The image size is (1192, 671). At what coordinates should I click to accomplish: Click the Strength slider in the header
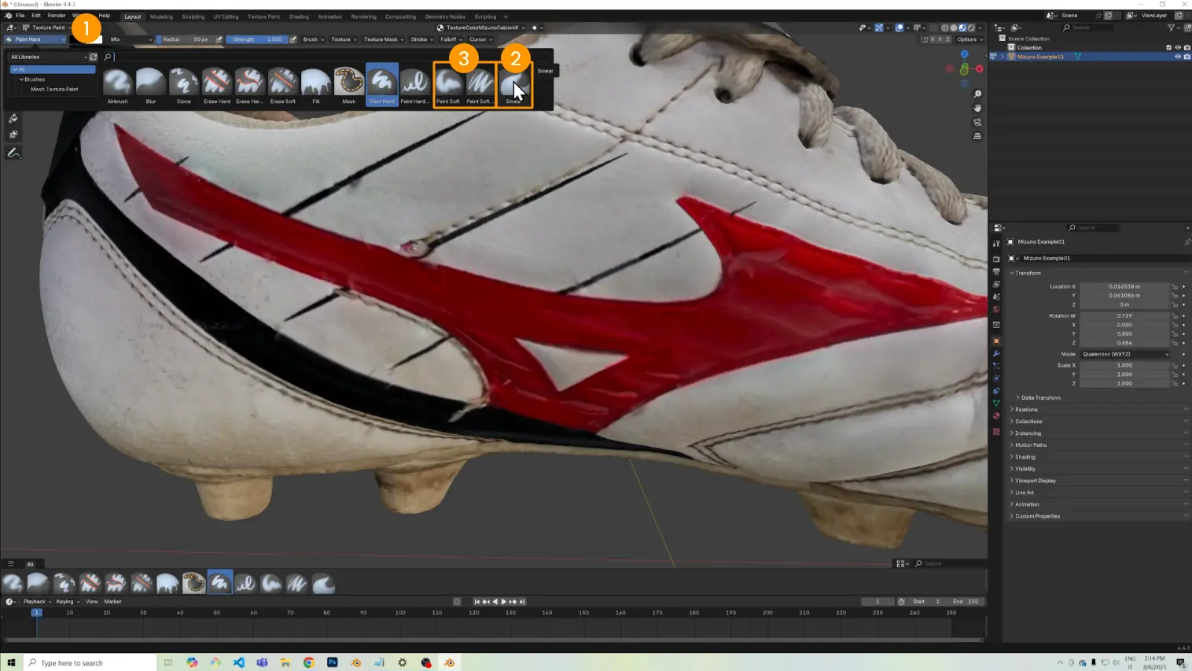tap(257, 39)
